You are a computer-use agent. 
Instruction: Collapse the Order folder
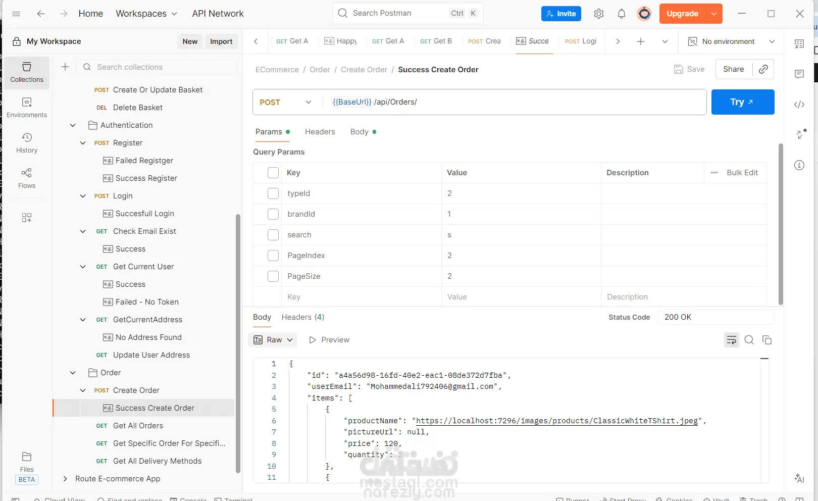[73, 373]
